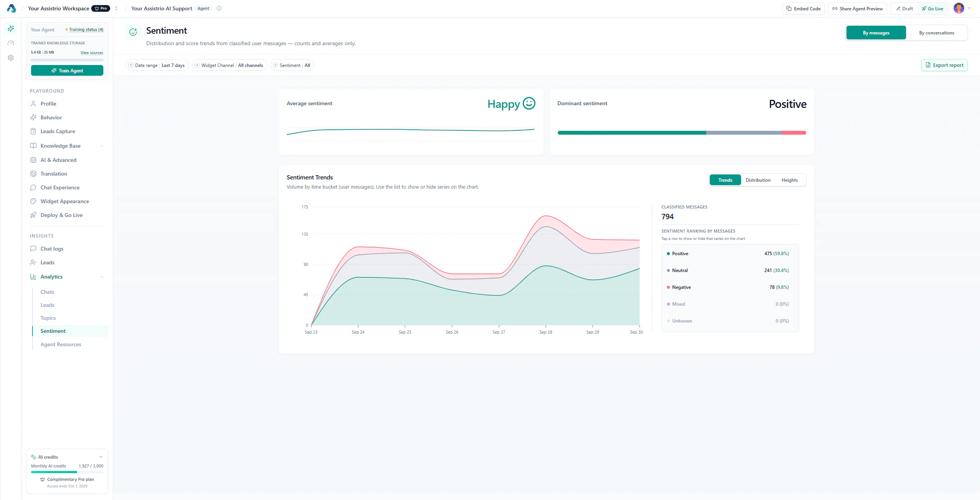Toggle Unknown series in ranking list
Image resolution: width=980 pixels, height=500 pixels.
[730, 321]
